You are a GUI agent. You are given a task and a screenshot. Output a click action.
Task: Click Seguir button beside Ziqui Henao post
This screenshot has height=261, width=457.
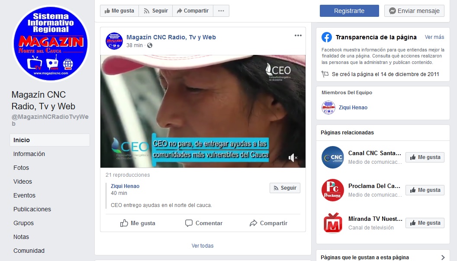click(x=285, y=188)
